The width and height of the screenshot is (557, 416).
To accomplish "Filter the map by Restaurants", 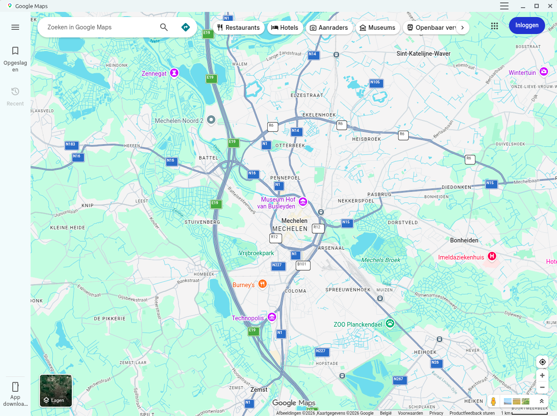I will point(238,28).
